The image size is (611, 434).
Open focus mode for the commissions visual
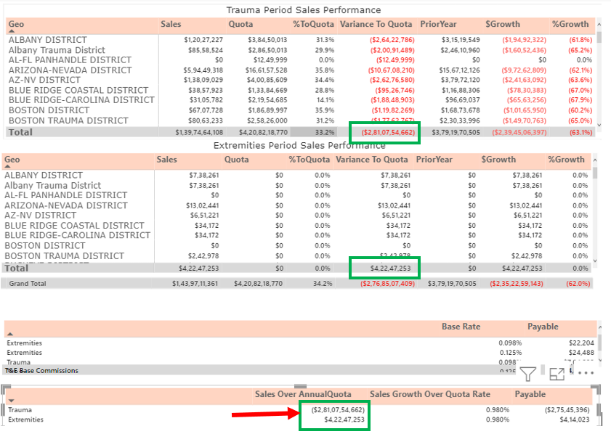557,374
